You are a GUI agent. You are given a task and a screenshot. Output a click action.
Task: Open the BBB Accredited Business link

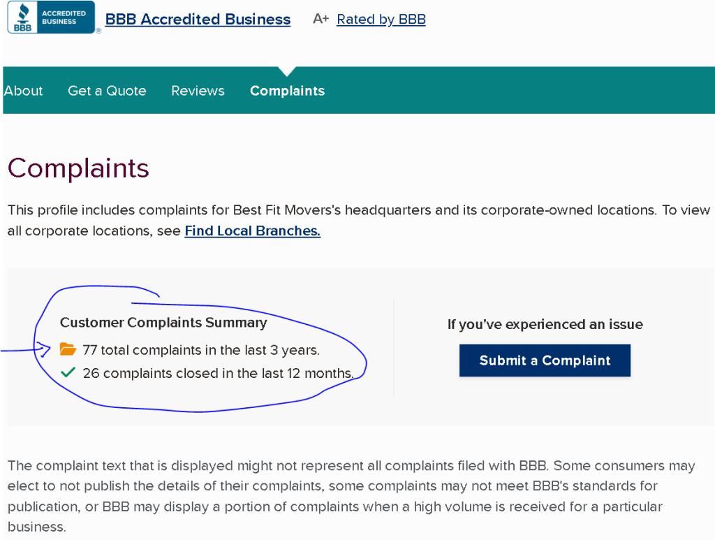[x=198, y=20]
